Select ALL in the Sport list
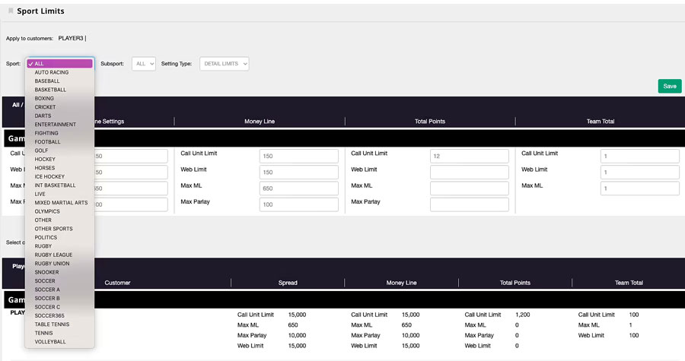This screenshot has width=685, height=361. 59,64
